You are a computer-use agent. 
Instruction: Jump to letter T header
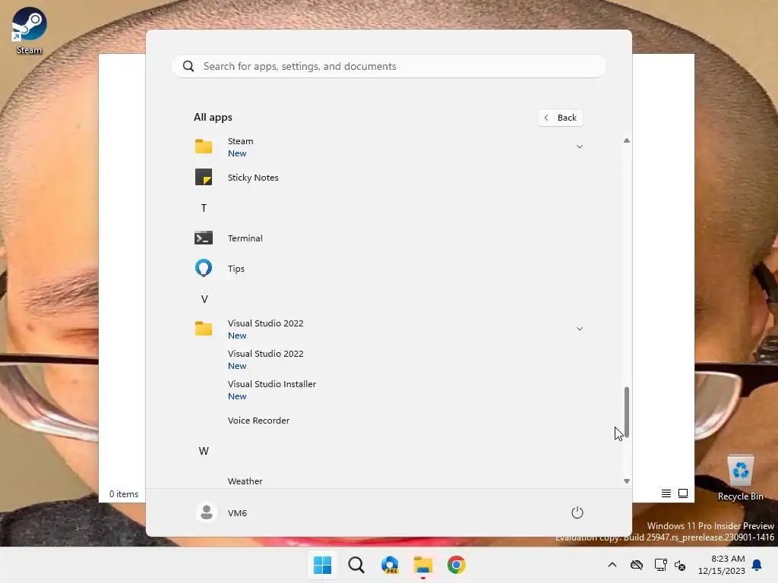click(204, 208)
